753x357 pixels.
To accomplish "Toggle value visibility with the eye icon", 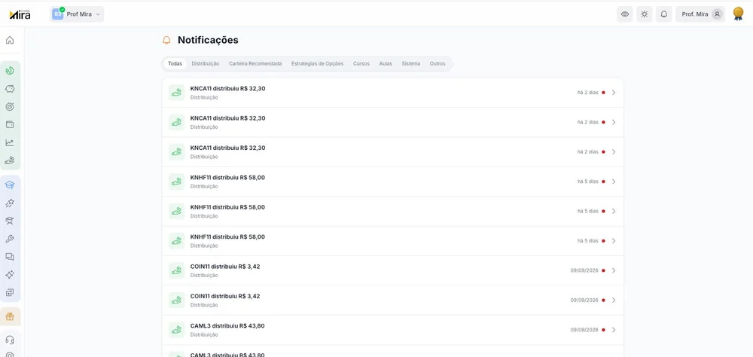I will [x=625, y=14].
